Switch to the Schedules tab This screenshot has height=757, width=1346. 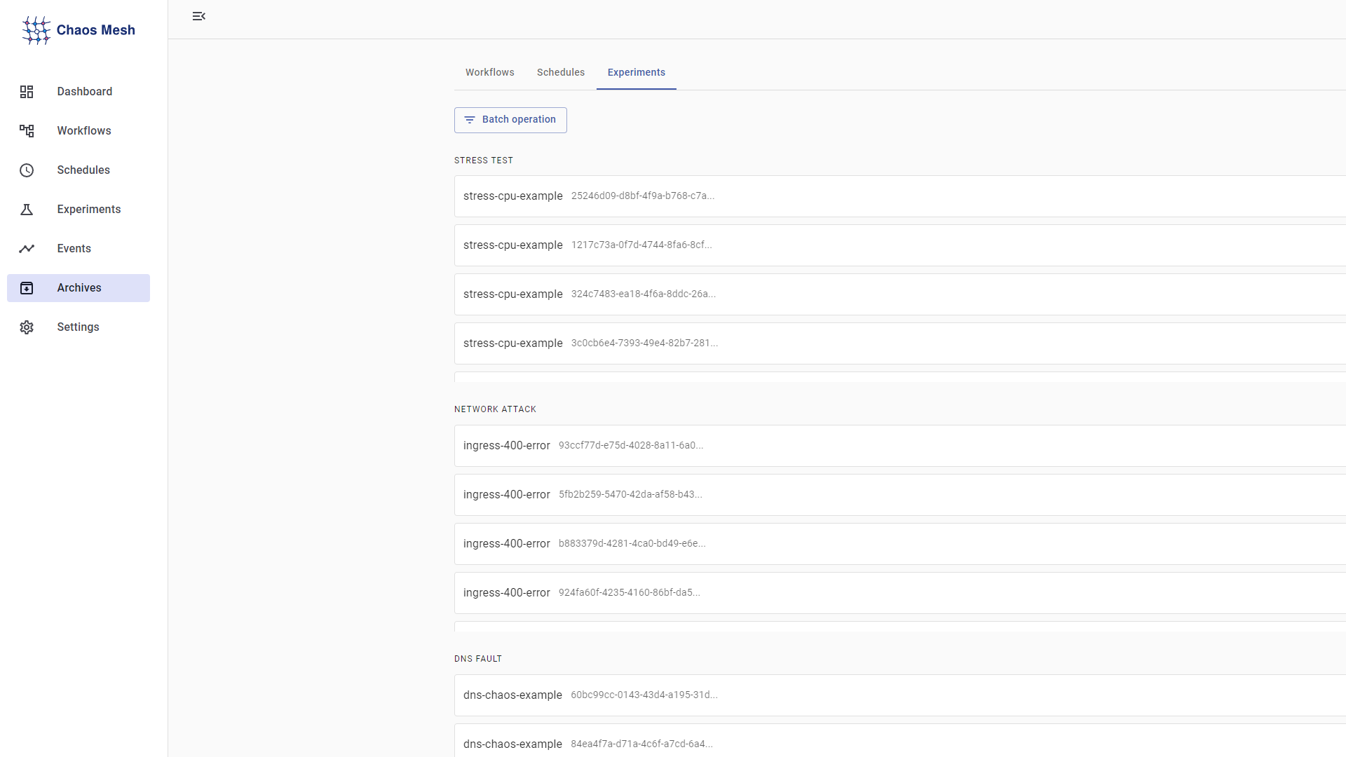(x=560, y=72)
